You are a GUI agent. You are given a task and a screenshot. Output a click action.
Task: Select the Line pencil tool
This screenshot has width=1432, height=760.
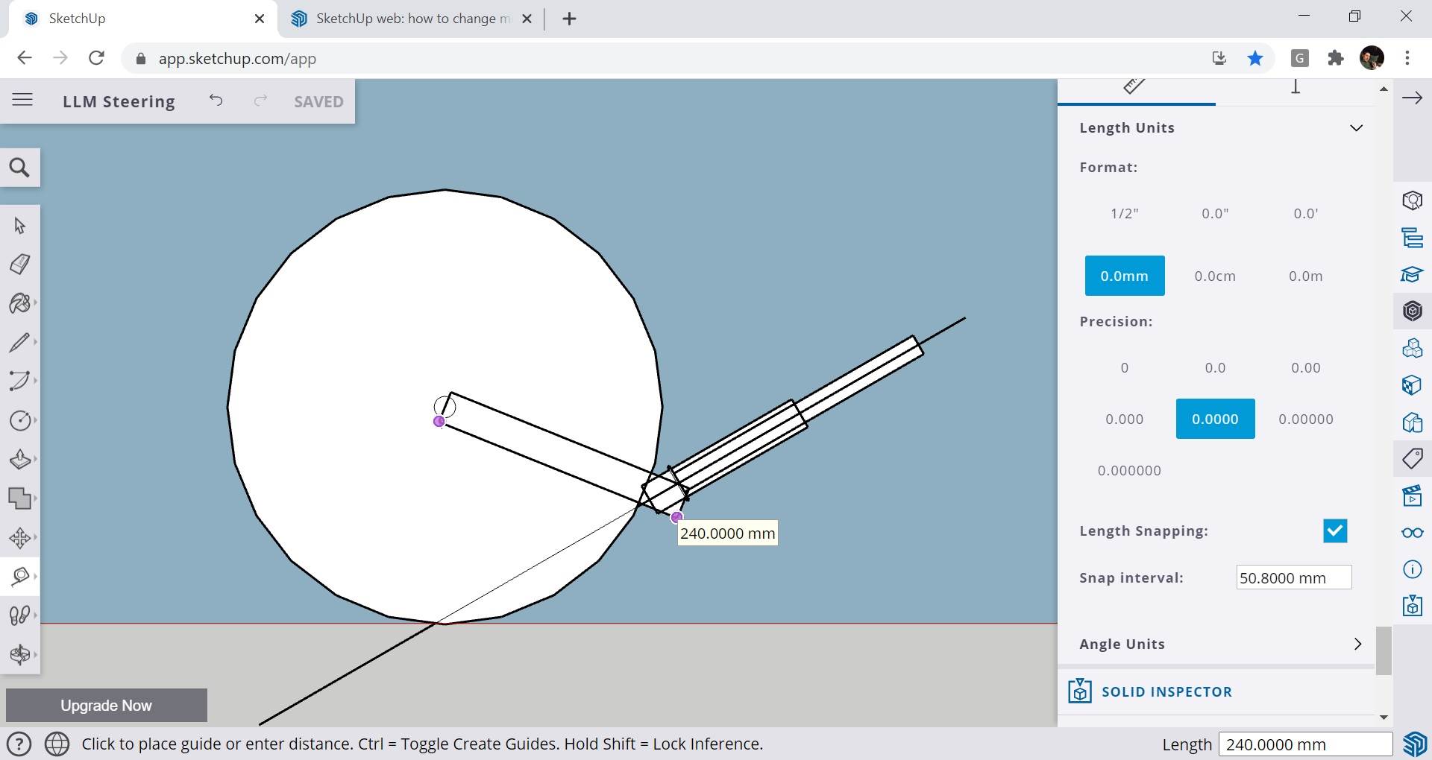click(19, 343)
